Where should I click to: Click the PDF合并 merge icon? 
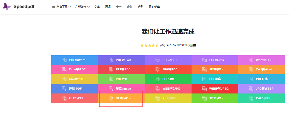111,79
